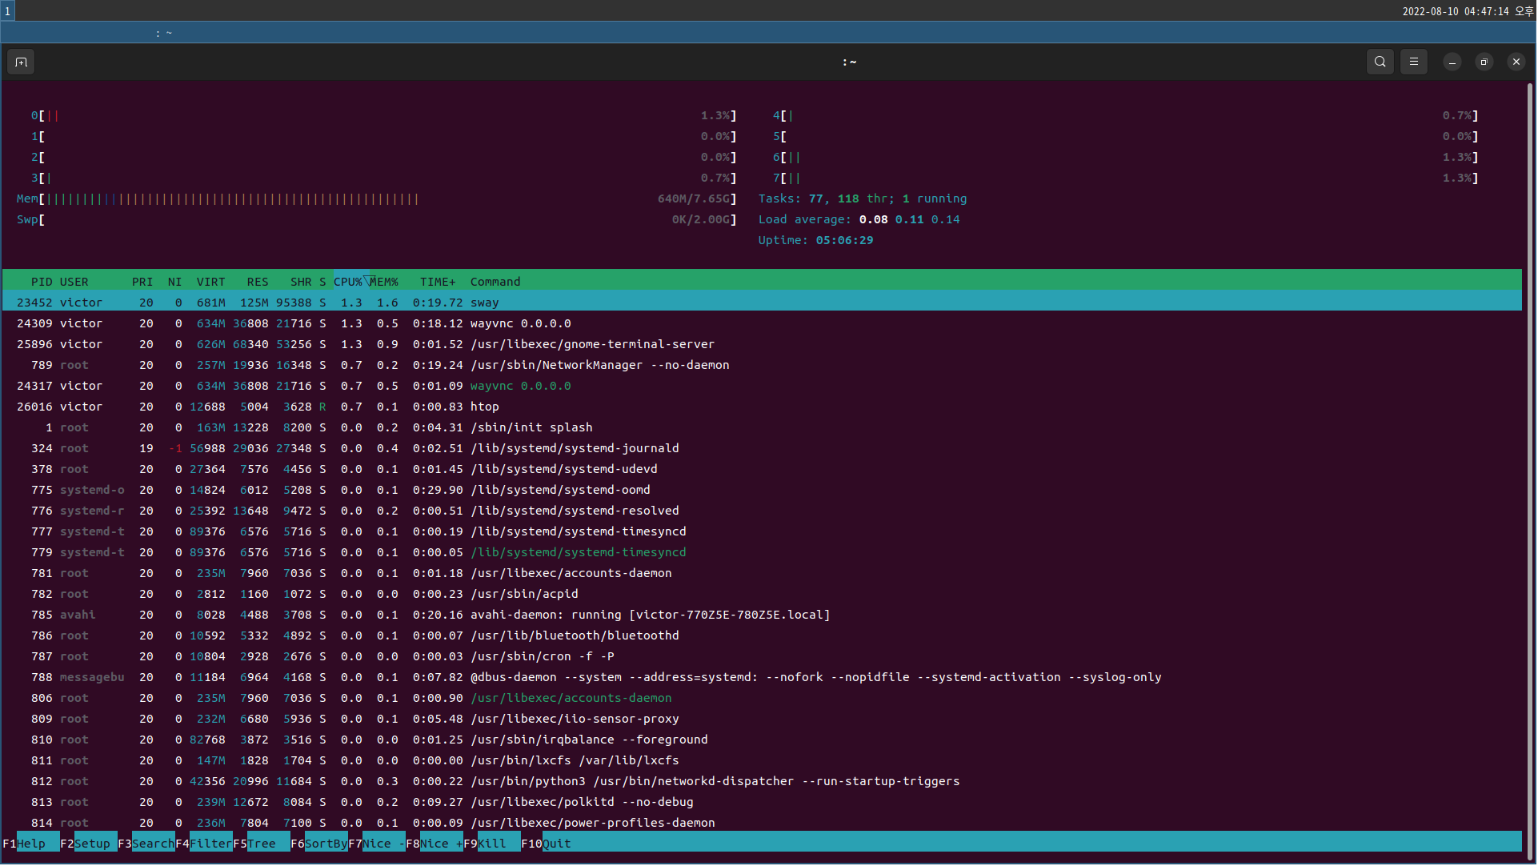Image resolution: width=1538 pixels, height=866 pixels.
Task: Click the Mem usage meter bar
Action: pyautogui.click(x=232, y=198)
